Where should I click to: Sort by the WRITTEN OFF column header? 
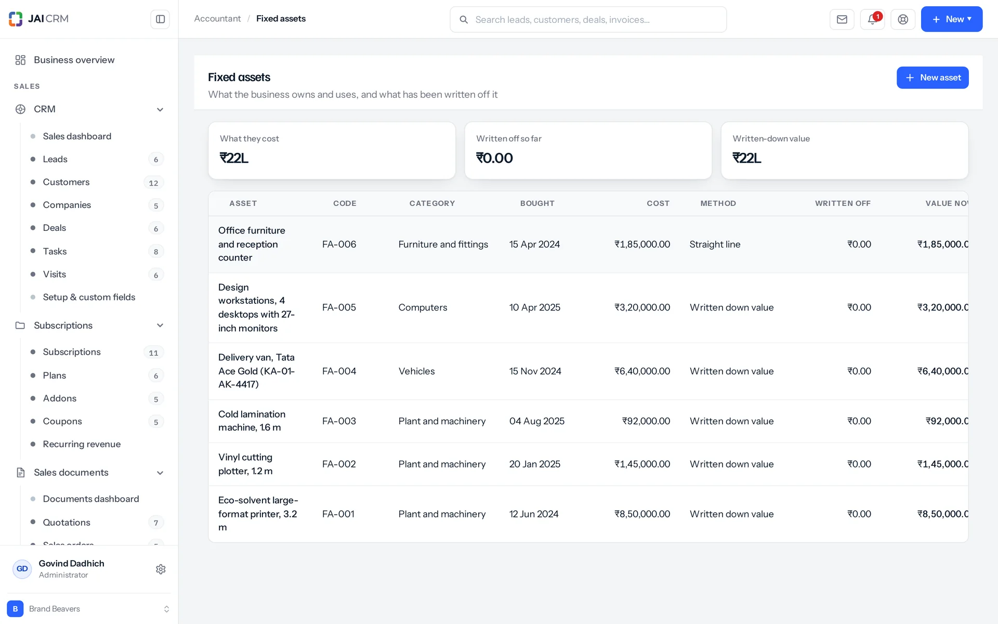[843, 203]
